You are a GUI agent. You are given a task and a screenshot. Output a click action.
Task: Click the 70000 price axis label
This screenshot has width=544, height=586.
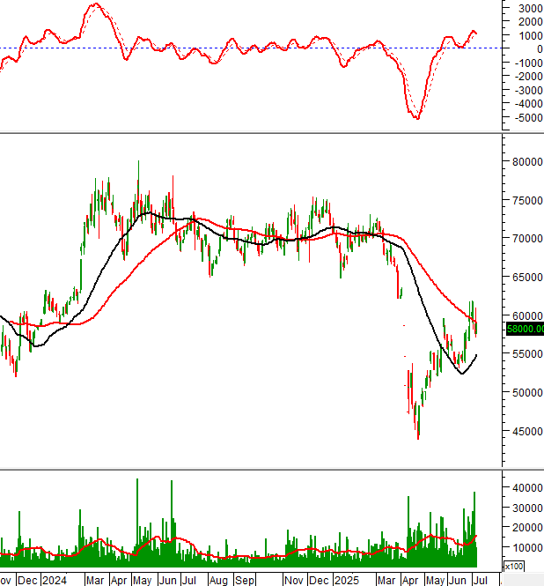click(527, 239)
